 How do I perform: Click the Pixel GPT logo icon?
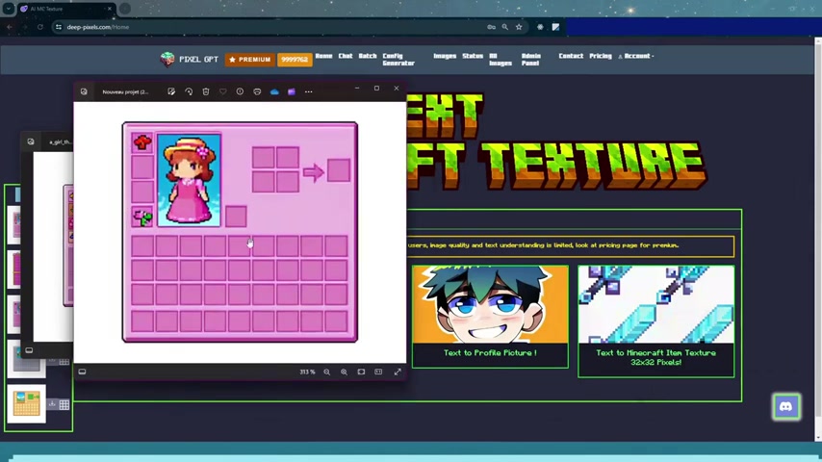coord(167,60)
